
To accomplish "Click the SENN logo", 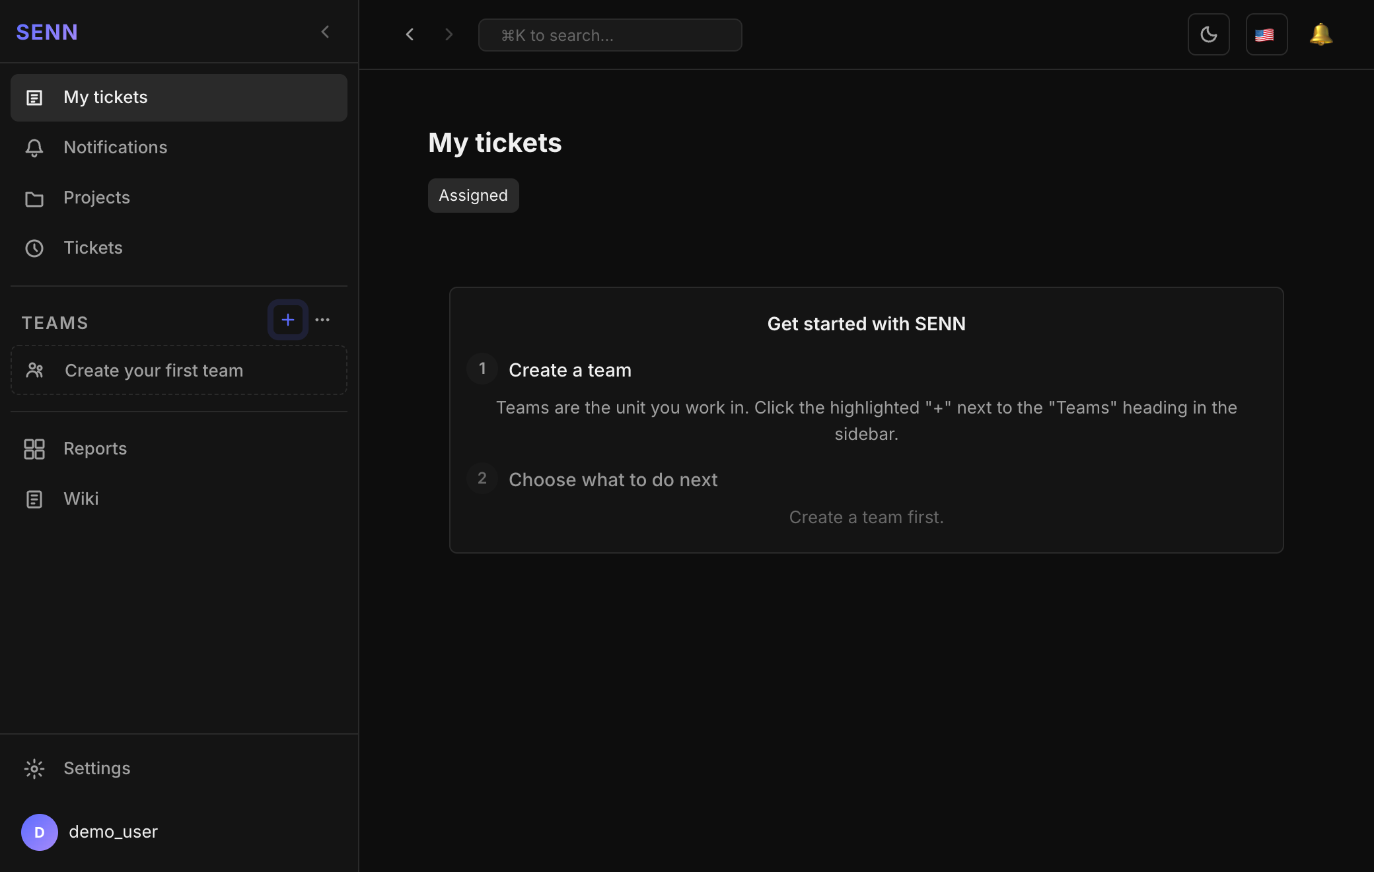I will coord(47,32).
